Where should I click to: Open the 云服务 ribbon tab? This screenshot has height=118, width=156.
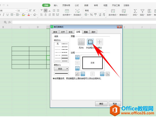point(126,5)
